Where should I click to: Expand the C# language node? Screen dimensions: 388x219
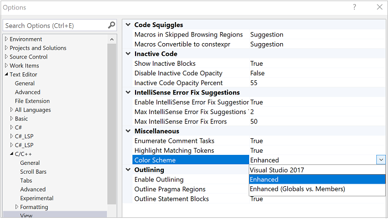point(12,127)
